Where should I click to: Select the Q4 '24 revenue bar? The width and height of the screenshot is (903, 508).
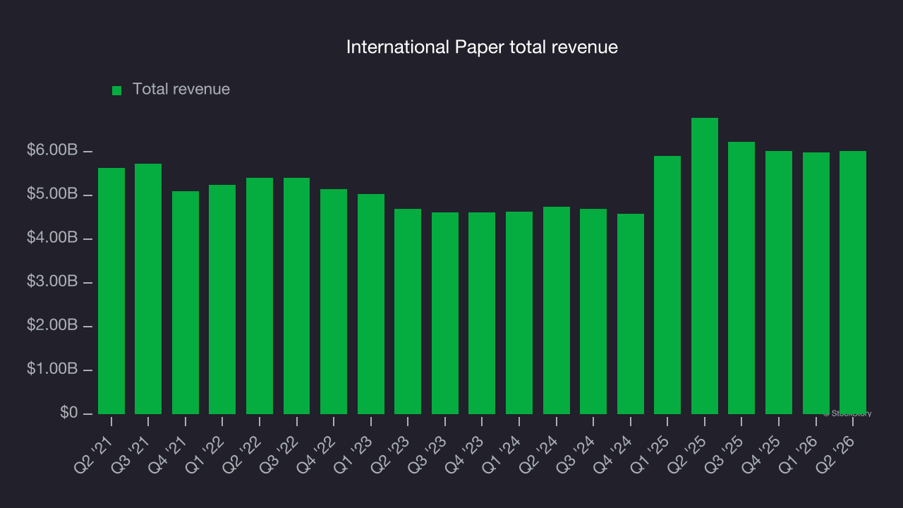[631, 314]
